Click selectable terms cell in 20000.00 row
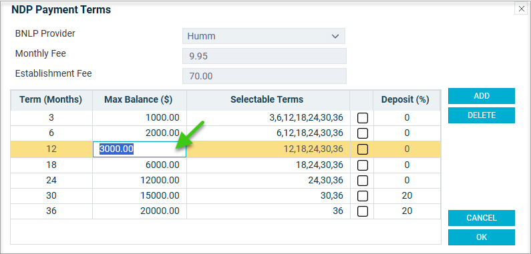531x254 pixels. (x=269, y=211)
